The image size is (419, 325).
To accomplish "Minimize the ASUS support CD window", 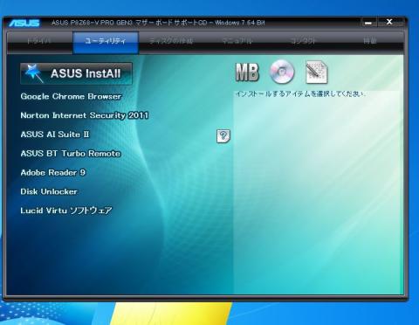I will (368, 23).
